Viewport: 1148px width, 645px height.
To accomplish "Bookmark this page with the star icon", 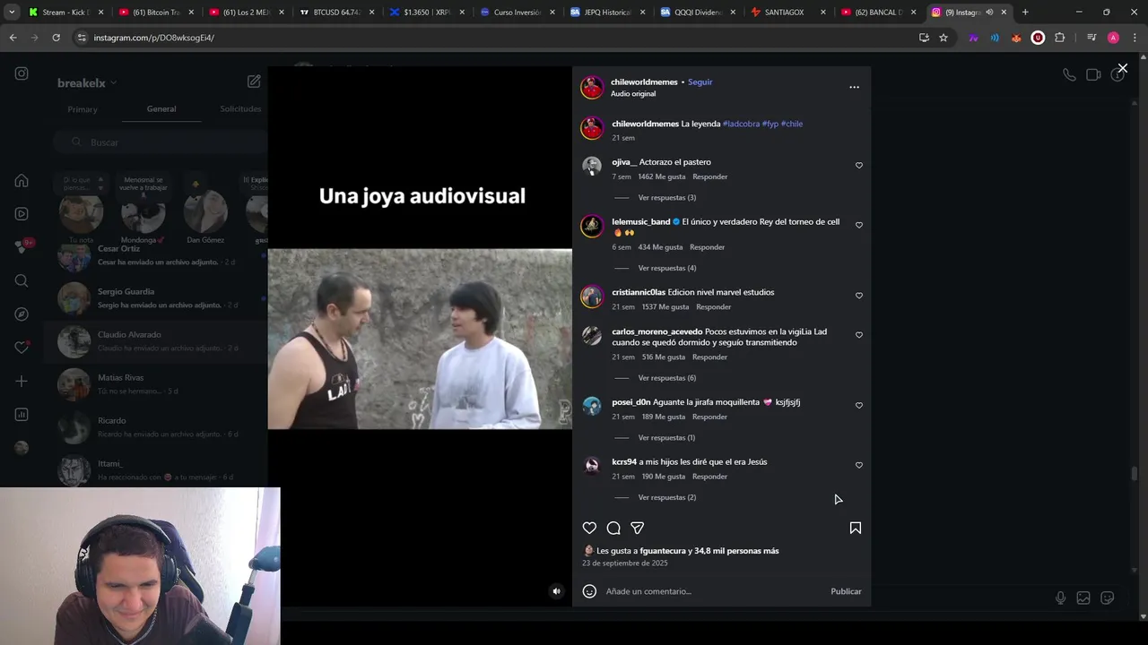I will click(944, 38).
